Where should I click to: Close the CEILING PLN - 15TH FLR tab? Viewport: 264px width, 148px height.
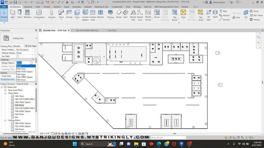[68, 30]
